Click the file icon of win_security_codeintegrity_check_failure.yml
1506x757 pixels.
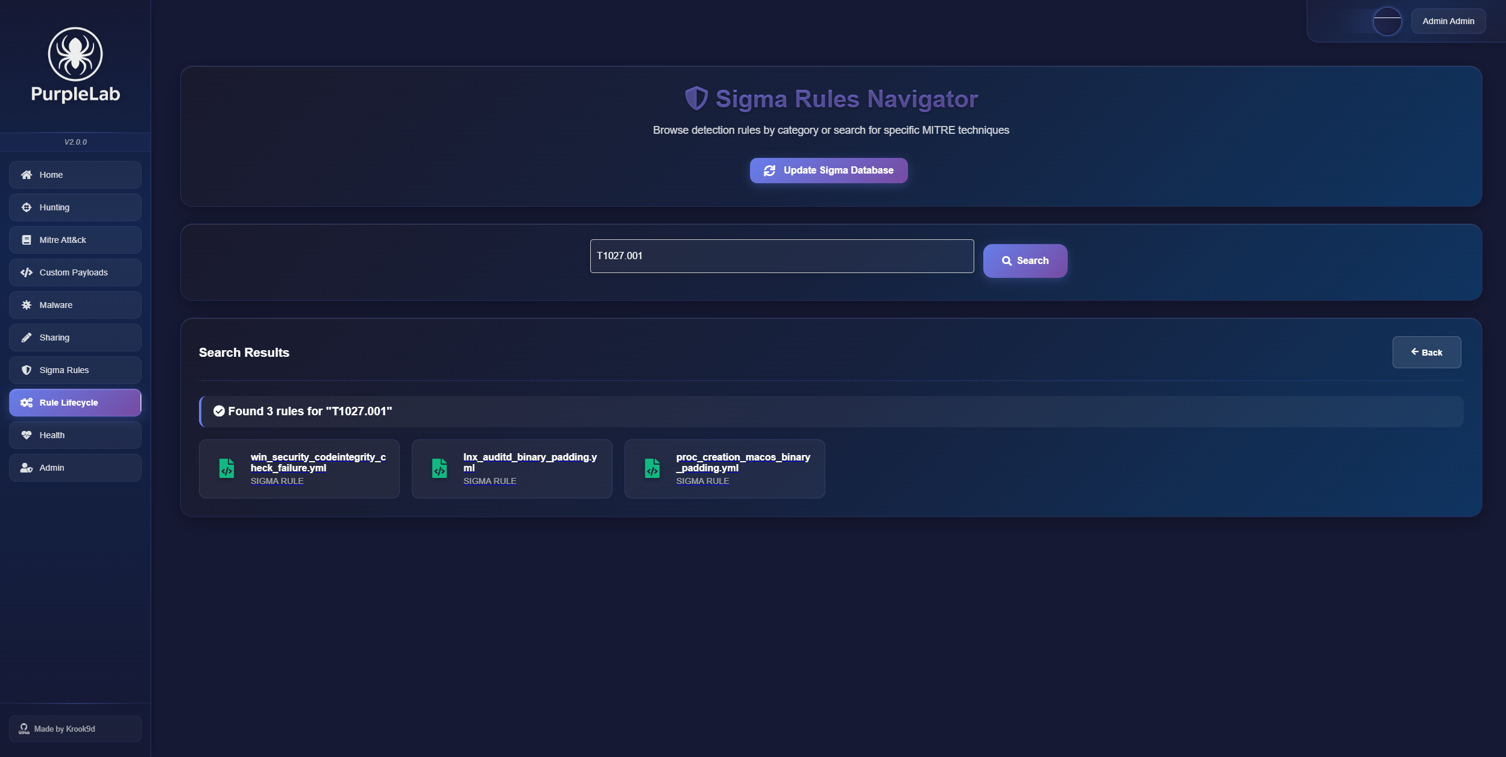point(227,468)
